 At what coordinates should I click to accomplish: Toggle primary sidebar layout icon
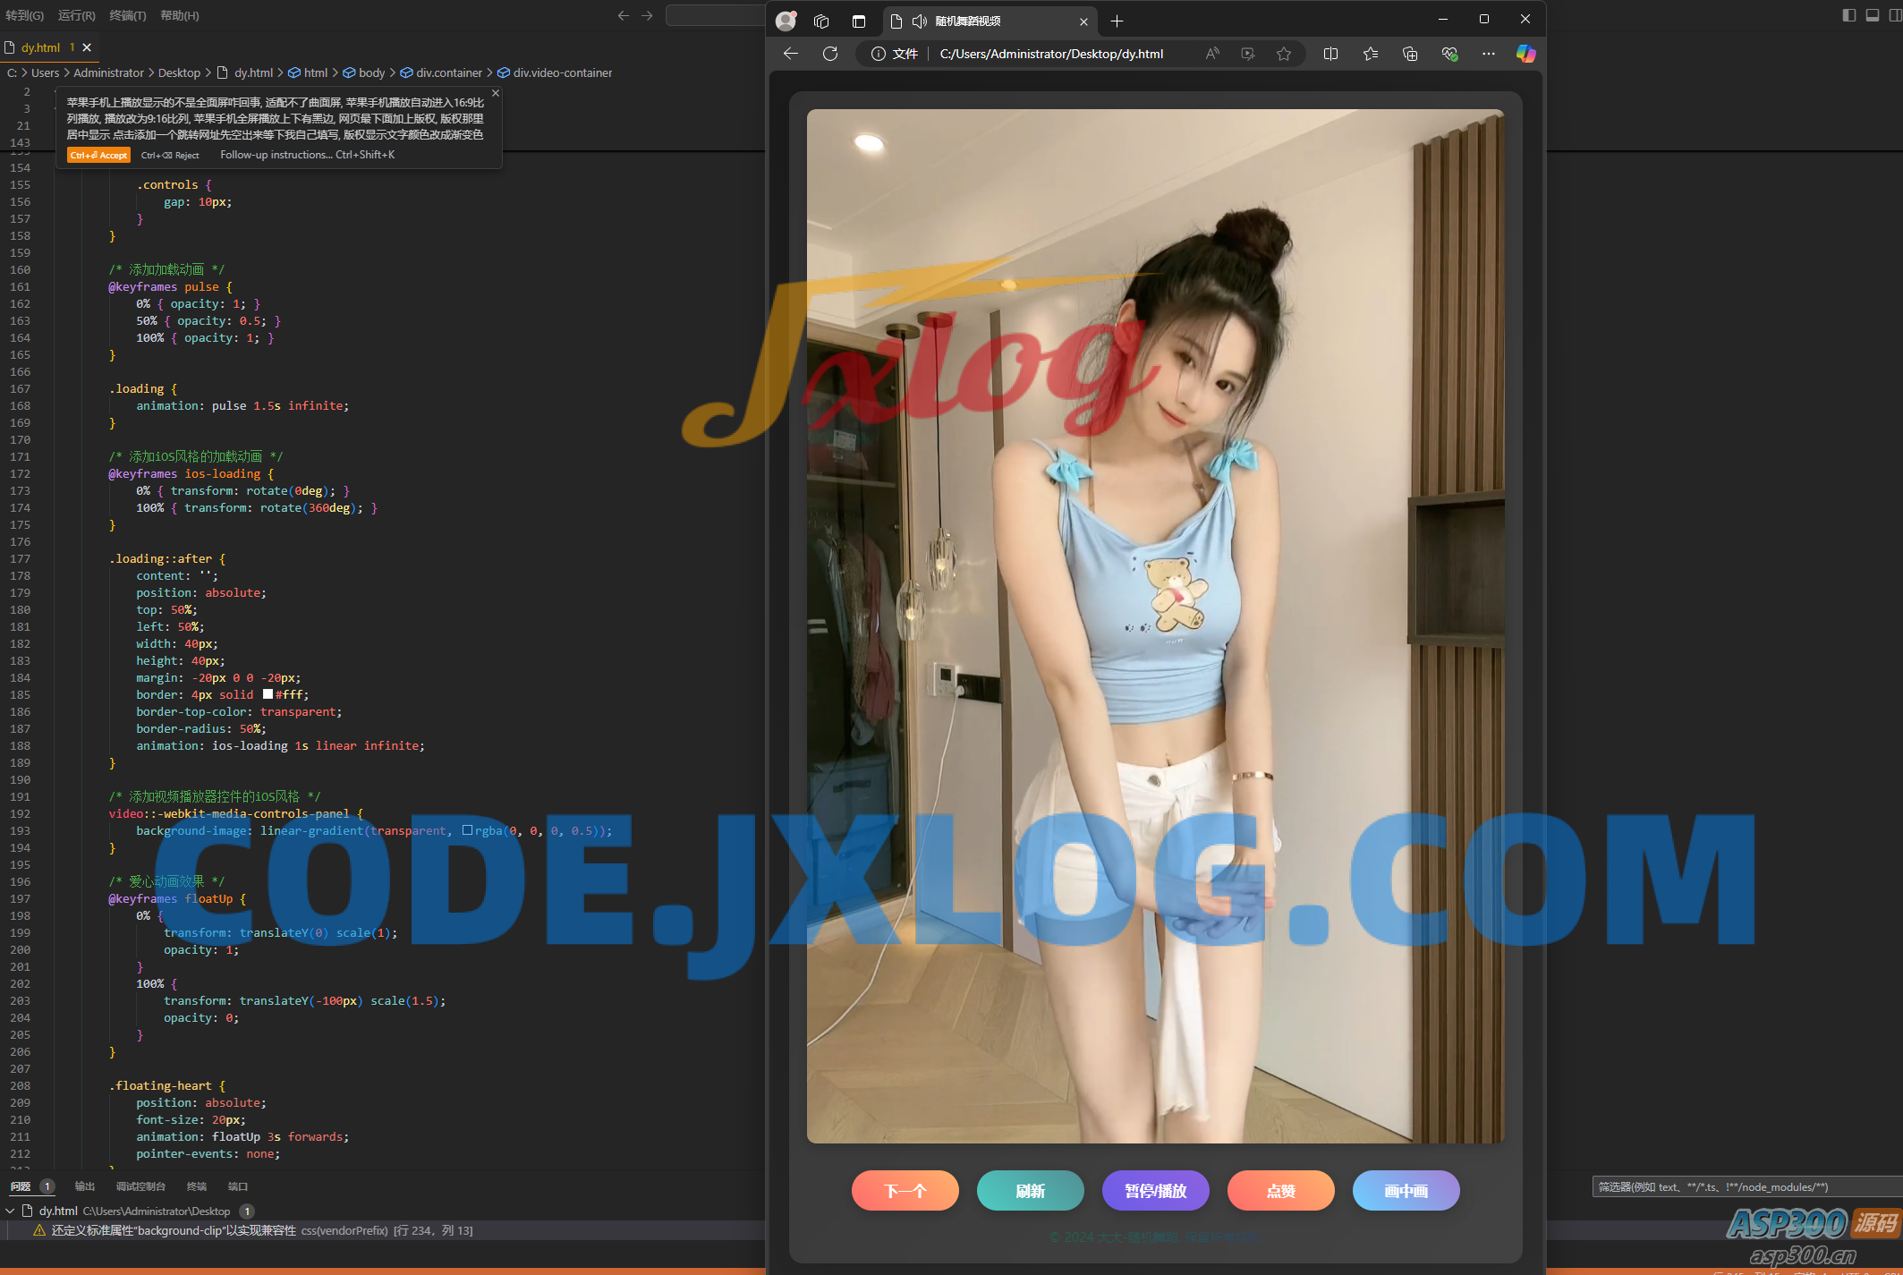[x=1849, y=15]
